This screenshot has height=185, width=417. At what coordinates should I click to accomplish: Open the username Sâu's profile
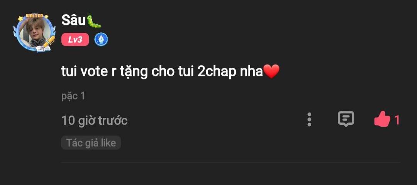(73, 20)
